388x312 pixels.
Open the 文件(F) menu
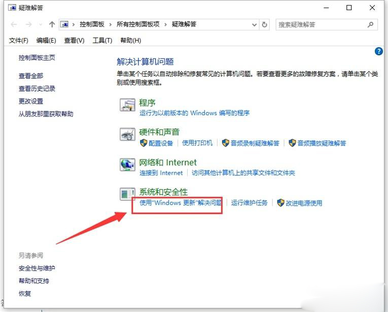[19, 41]
